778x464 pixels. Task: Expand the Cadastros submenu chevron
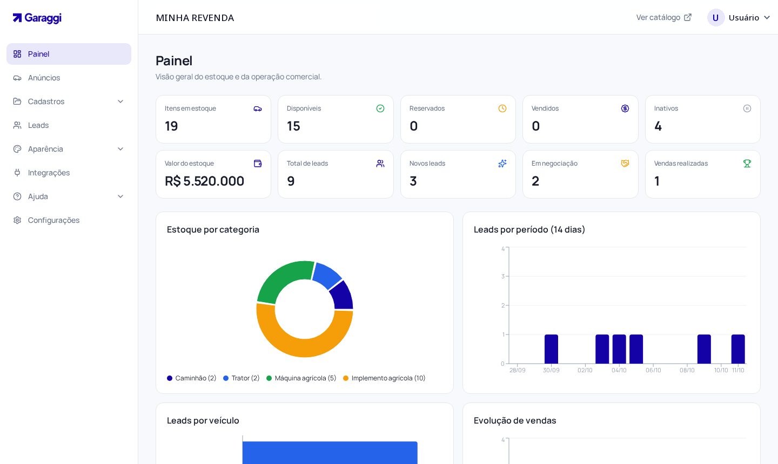point(120,101)
